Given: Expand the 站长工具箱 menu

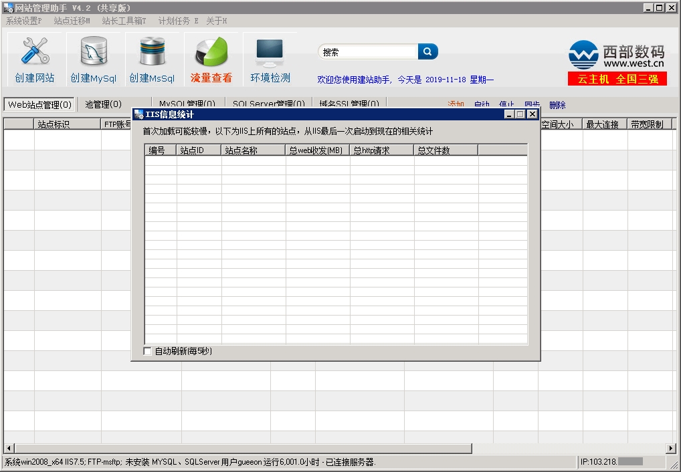Looking at the screenshot, I should coord(124,21).
